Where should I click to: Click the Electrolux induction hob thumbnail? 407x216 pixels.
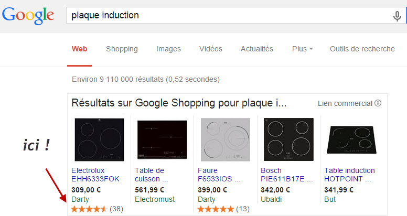coord(99,139)
